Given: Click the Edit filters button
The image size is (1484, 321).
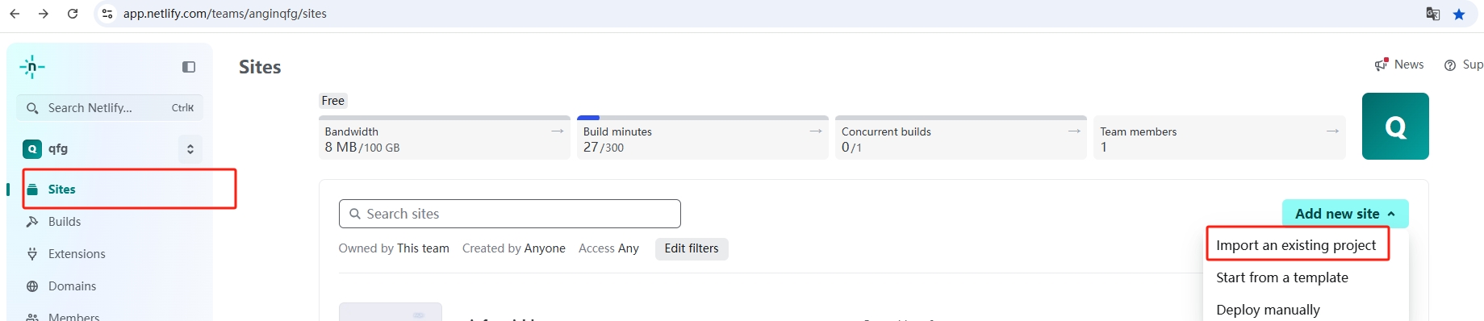Looking at the screenshot, I should (x=692, y=248).
